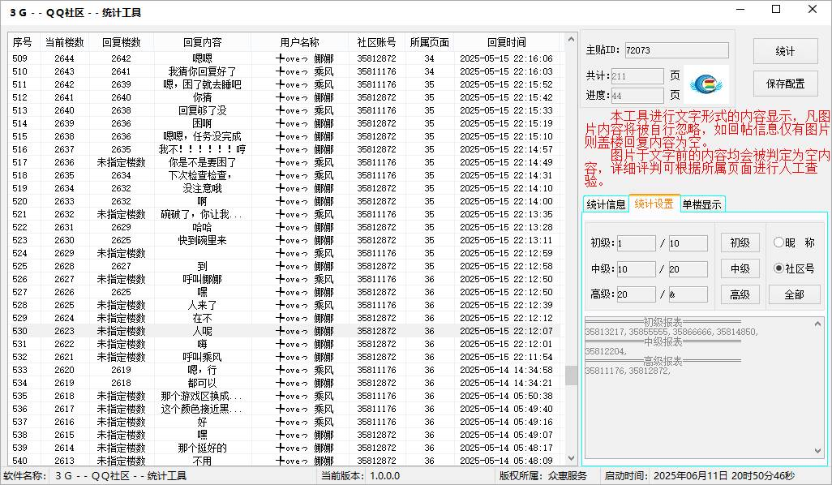832x485 pixels.
Task: Click the 高级 lower bound field
Action: click(x=637, y=294)
